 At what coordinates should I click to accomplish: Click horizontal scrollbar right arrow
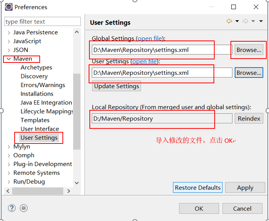[x=69, y=191]
